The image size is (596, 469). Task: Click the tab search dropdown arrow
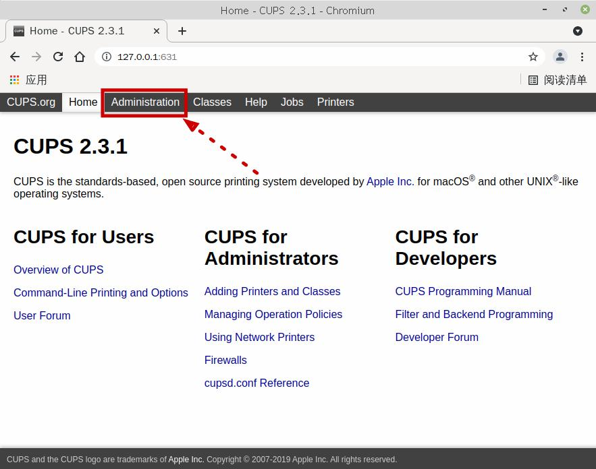point(577,31)
